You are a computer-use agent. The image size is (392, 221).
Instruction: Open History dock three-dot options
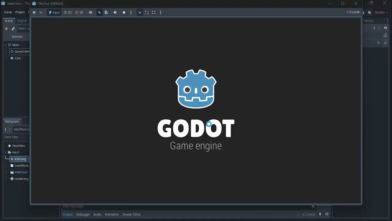point(387,21)
